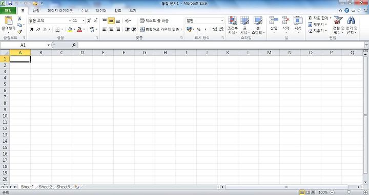369x195 pixels.
Task: Click the zoom slider in status bar
Action: tap(349, 192)
